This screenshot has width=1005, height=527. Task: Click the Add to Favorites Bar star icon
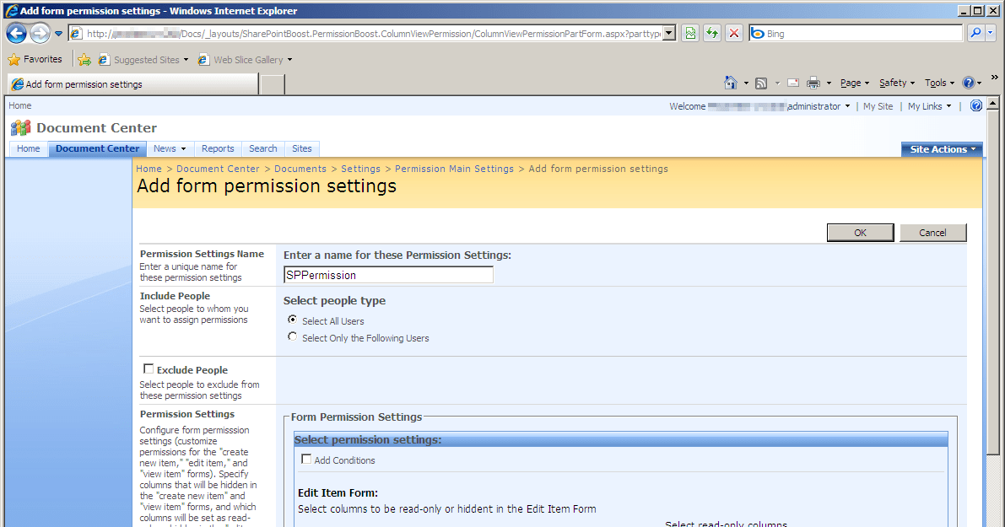[x=84, y=59]
